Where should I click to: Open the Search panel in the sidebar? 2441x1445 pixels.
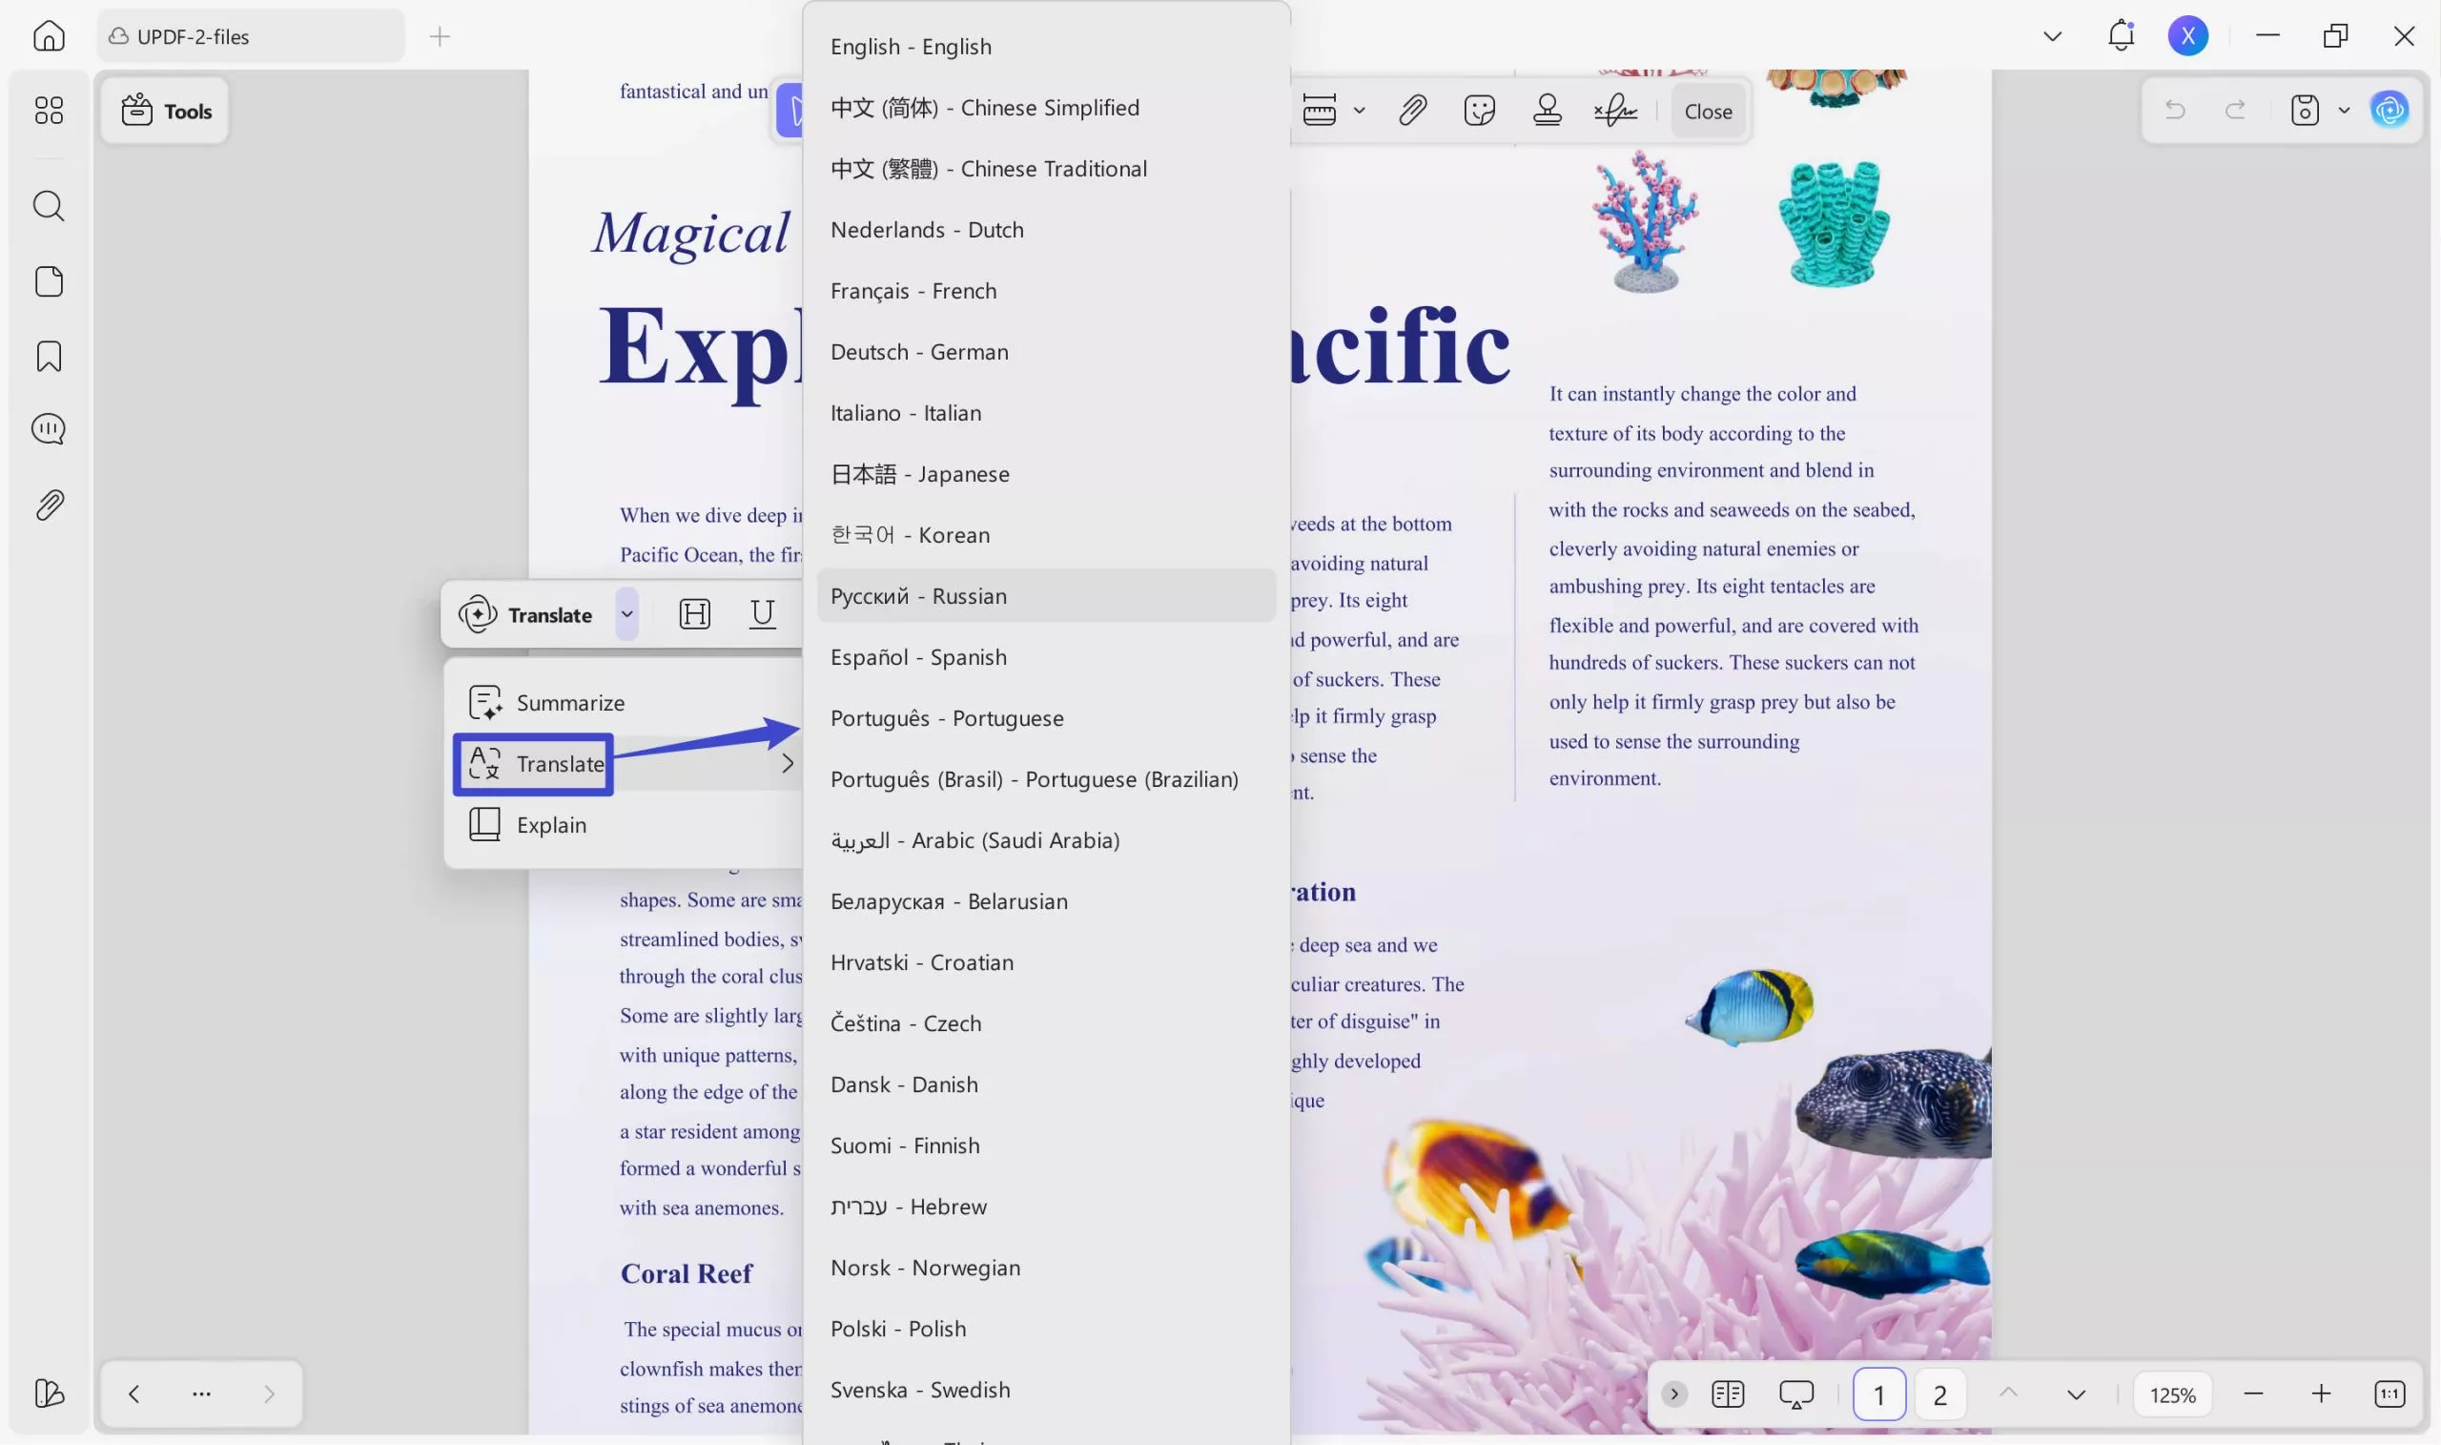48,205
